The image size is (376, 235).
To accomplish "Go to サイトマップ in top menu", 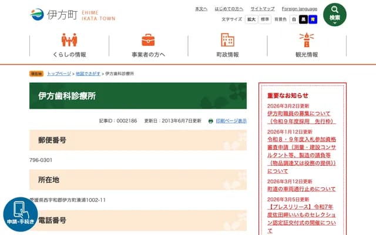I will [x=262, y=9].
